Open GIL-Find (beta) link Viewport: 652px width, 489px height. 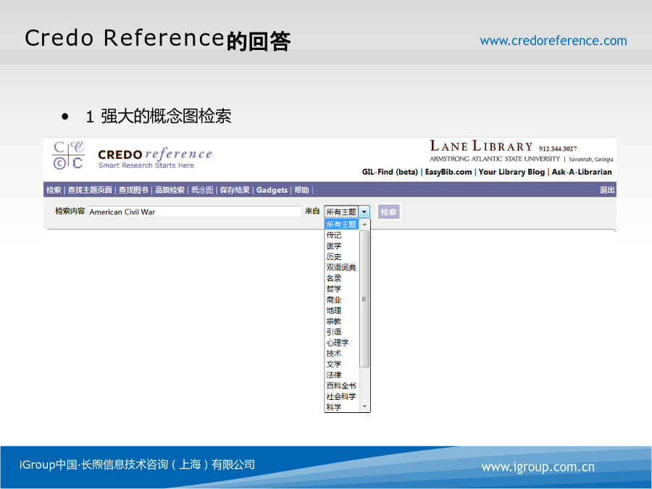[x=390, y=172]
